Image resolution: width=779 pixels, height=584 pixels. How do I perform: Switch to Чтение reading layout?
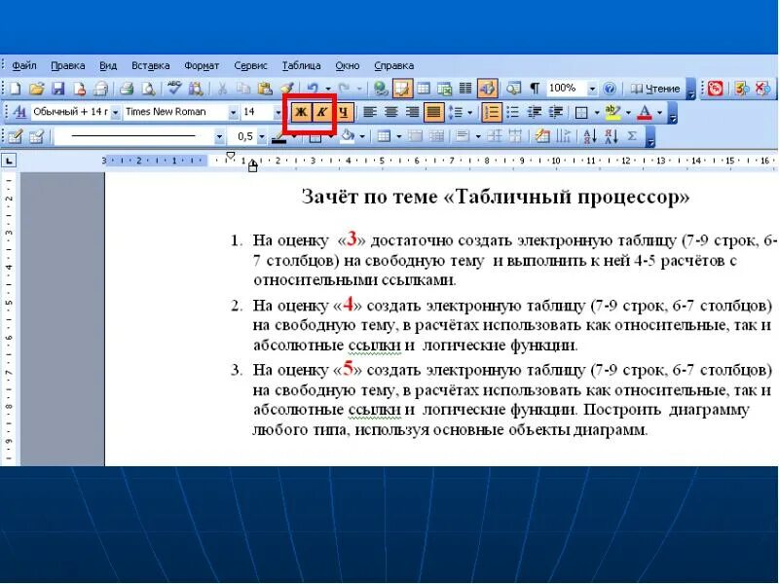tap(655, 89)
